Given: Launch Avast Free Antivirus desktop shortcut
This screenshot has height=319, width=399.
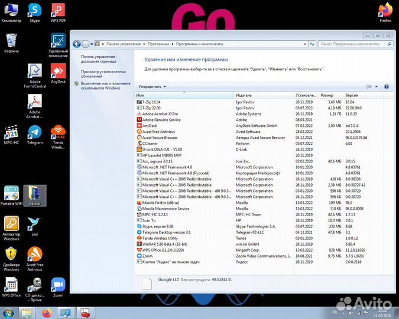Looking at the screenshot, I should point(35,259).
